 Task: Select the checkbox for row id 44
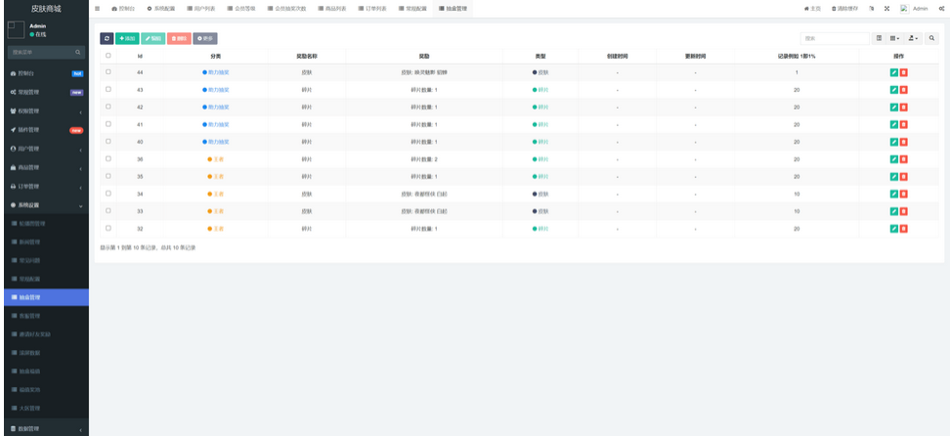108,72
